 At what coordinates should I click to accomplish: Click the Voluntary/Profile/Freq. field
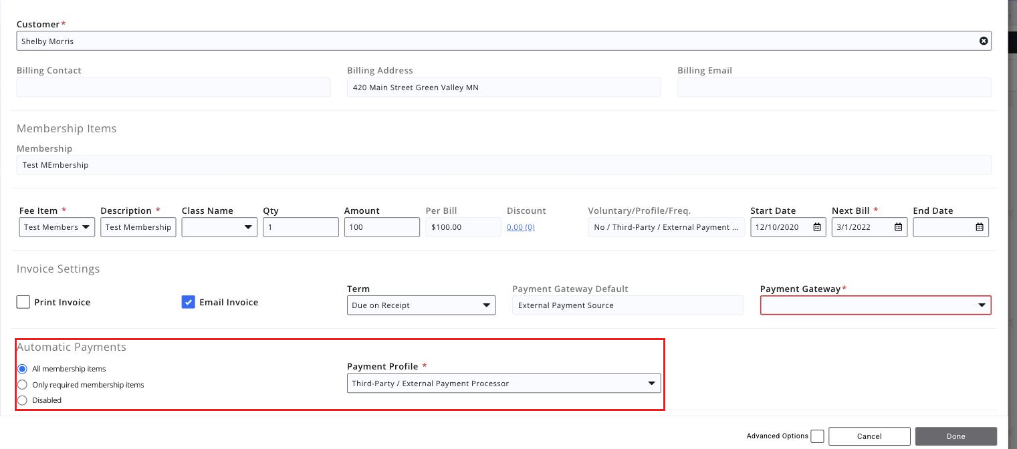tap(667, 227)
